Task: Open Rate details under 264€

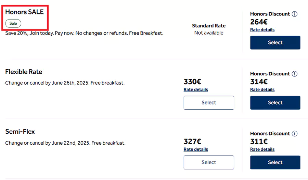Action: pyautogui.click(x=262, y=30)
